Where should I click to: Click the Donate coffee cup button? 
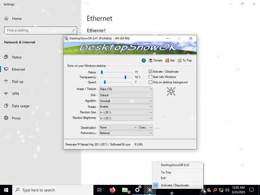pyautogui.click(x=155, y=60)
